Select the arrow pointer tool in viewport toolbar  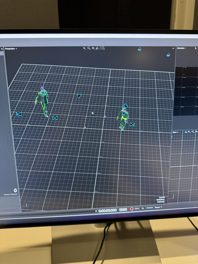pyautogui.click(x=85, y=48)
